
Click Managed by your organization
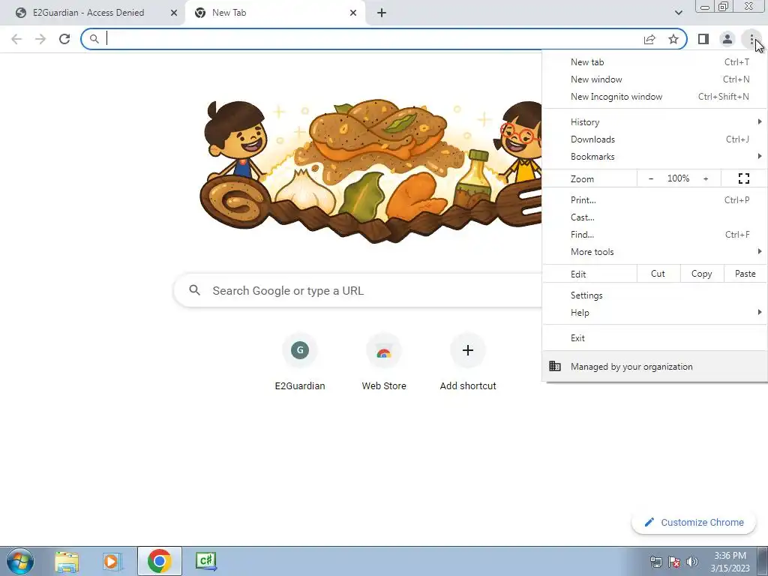coord(654,366)
